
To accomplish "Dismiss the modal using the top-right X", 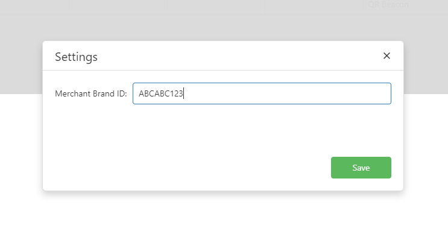I will click(x=386, y=55).
